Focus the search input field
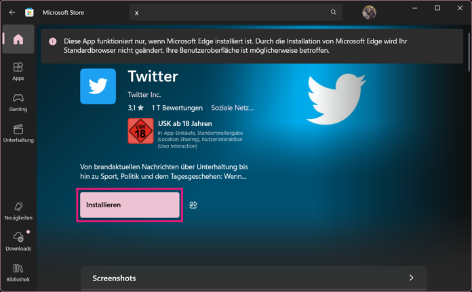The width and height of the screenshot is (472, 292). pos(231,12)
